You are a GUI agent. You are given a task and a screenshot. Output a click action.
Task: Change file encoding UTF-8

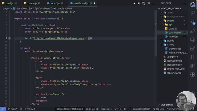[118, 109]
